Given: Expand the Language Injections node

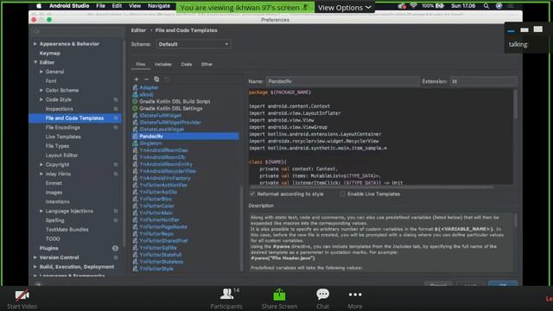Looking at the screenshot, I should 41,211.
